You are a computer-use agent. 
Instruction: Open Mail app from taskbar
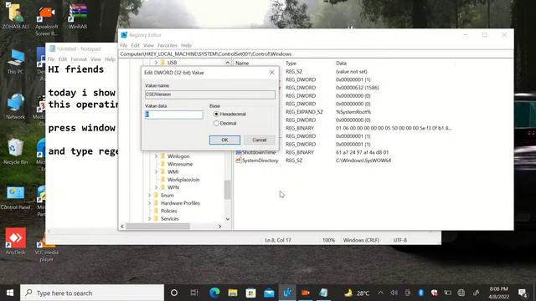click(x=269, y=293)
